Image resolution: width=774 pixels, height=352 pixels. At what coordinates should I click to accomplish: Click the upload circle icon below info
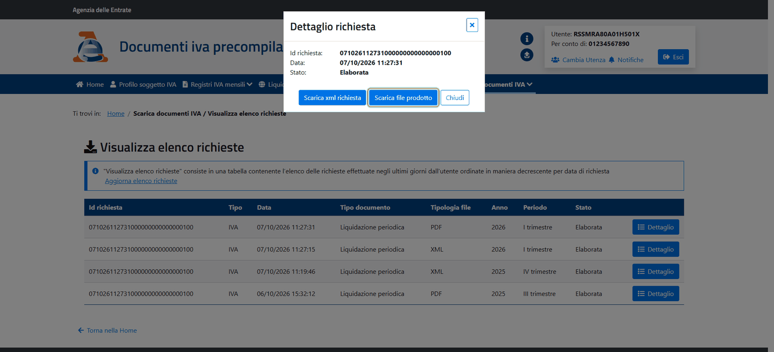527,55
